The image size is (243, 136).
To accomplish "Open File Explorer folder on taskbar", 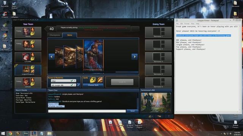I will point(49,133).
